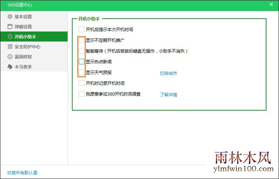Enable 开机后提示本次开机时间 checkbox
The height and width of the screenshot is (179, 279).
coord(82,29)
